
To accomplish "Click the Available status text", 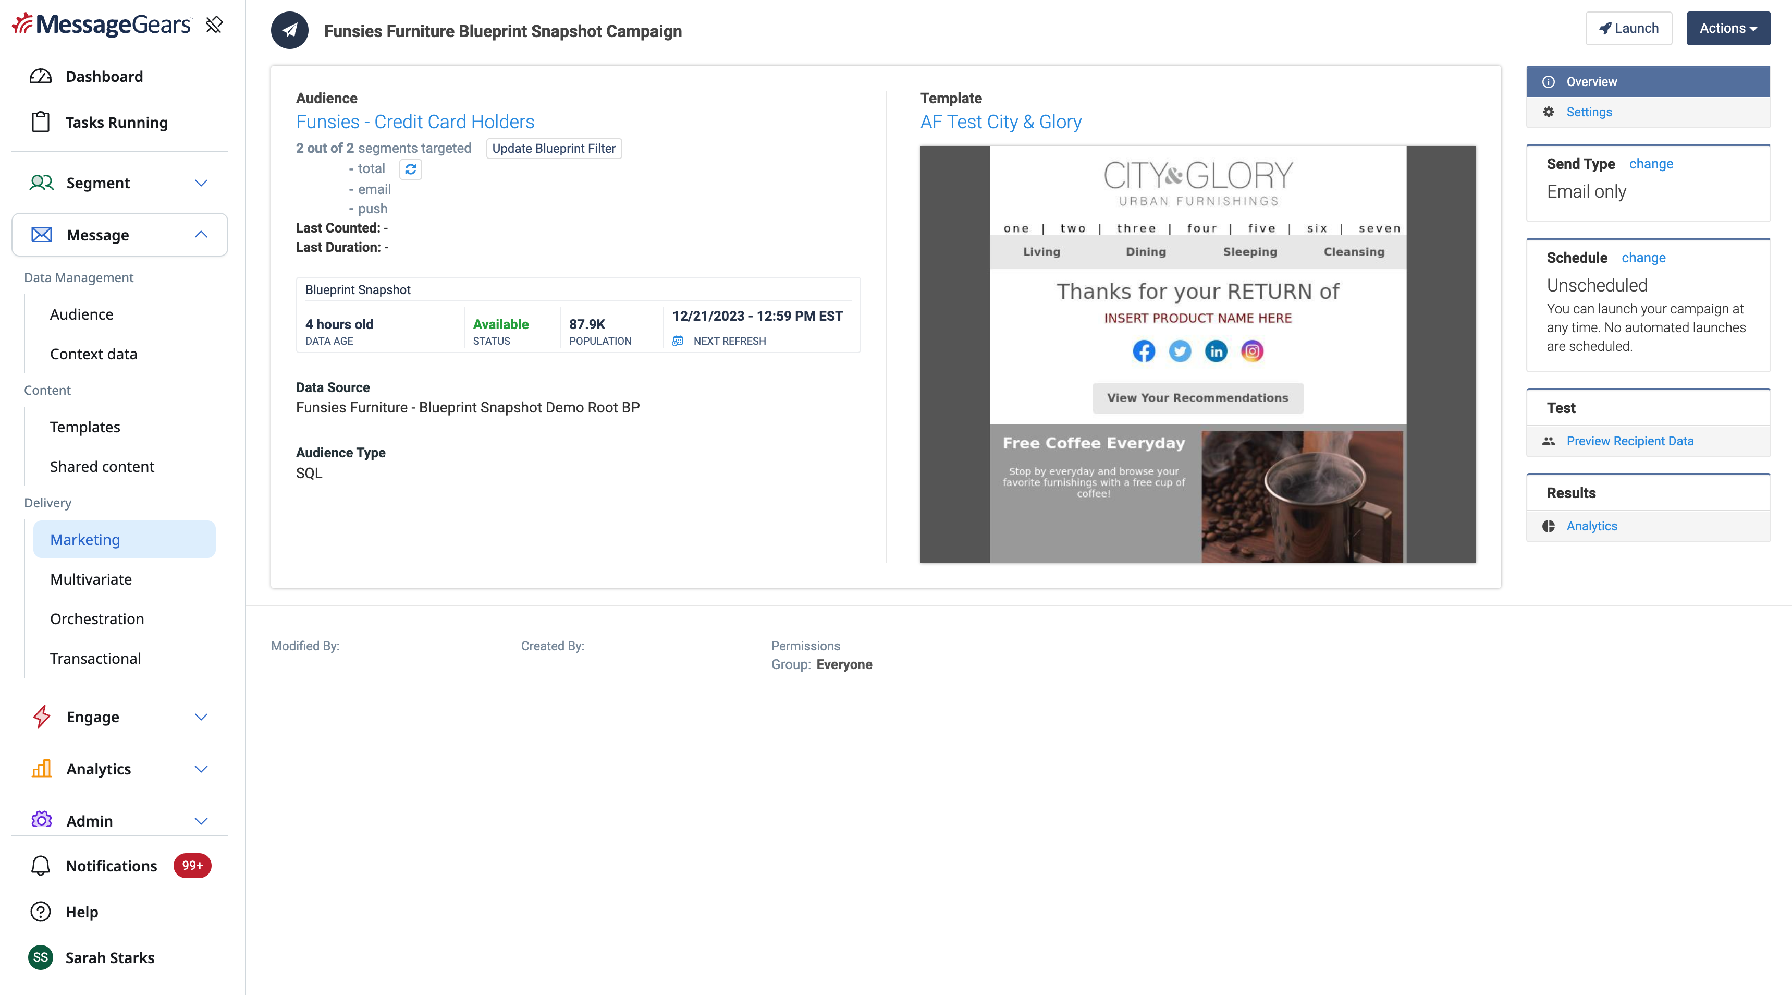I will pyautogui.click(x=501, y=324).
